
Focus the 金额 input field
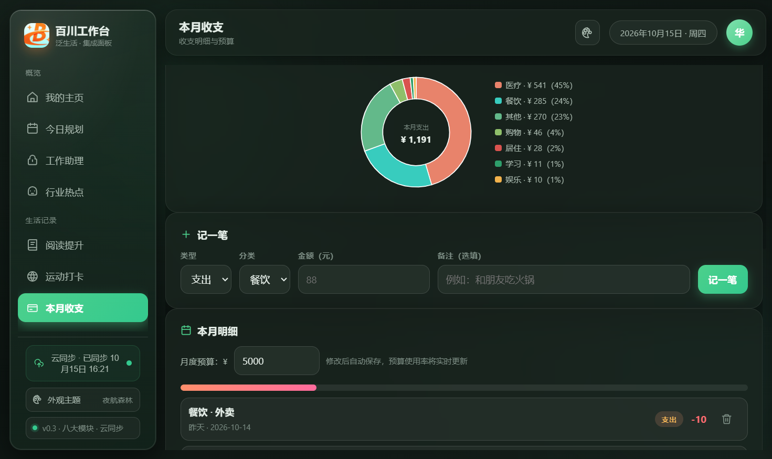point(364,279)
